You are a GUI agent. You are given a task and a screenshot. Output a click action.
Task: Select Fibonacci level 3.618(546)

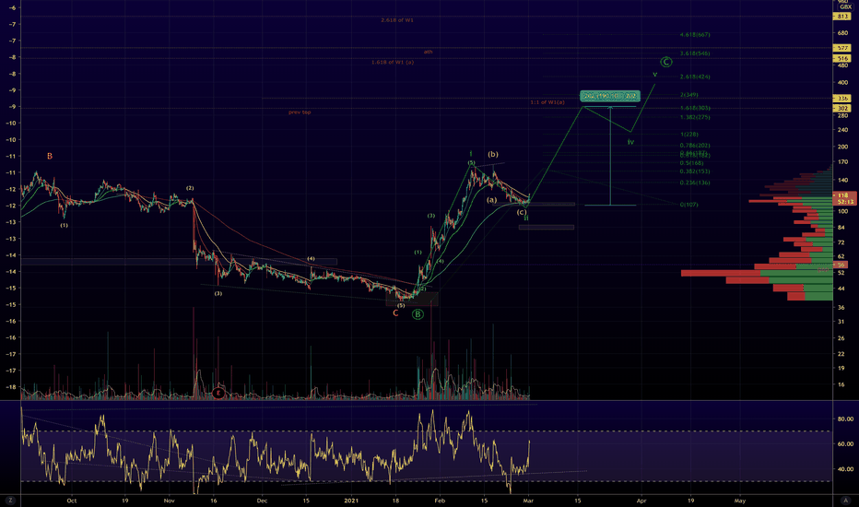pyautogui.click(x=695, y=53)
